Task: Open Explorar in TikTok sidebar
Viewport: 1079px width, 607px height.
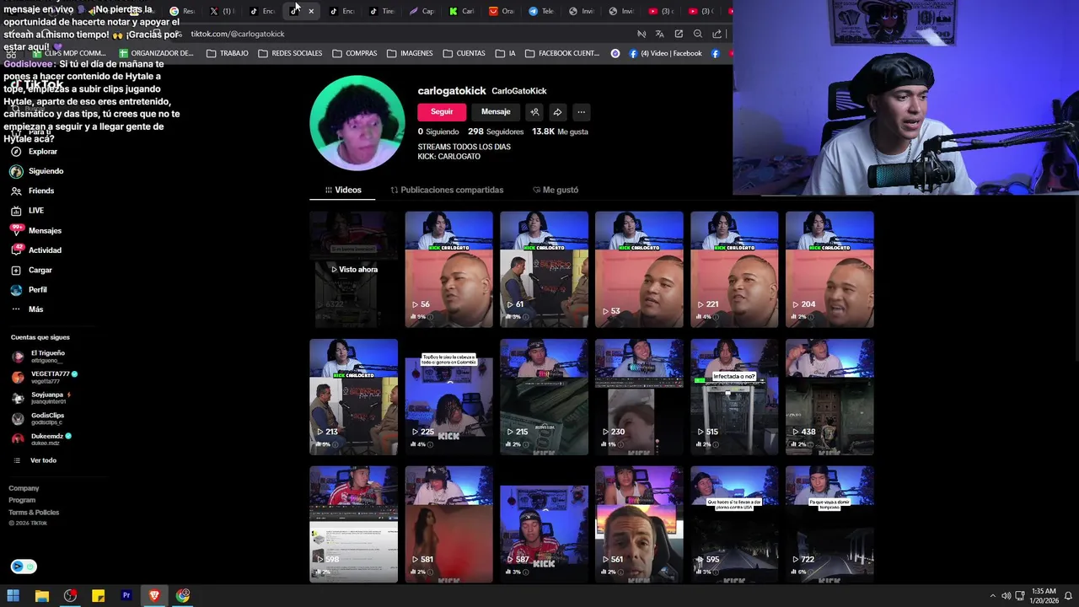Action: (x=34, y=152)
